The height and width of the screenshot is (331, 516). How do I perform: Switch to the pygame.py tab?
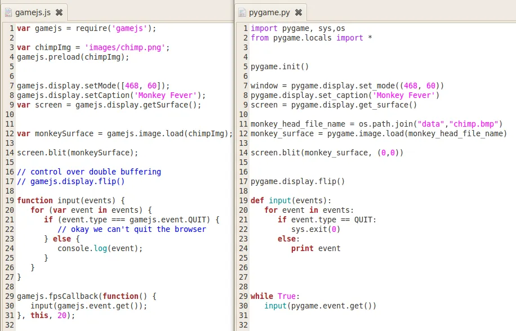coord(272,12)
